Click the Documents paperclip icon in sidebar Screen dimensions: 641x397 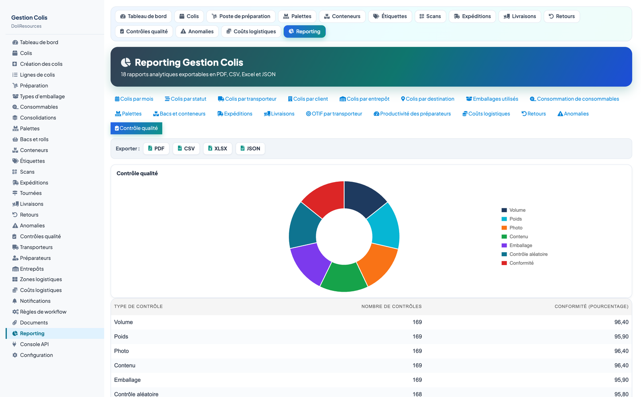click(x=15, y=323)
